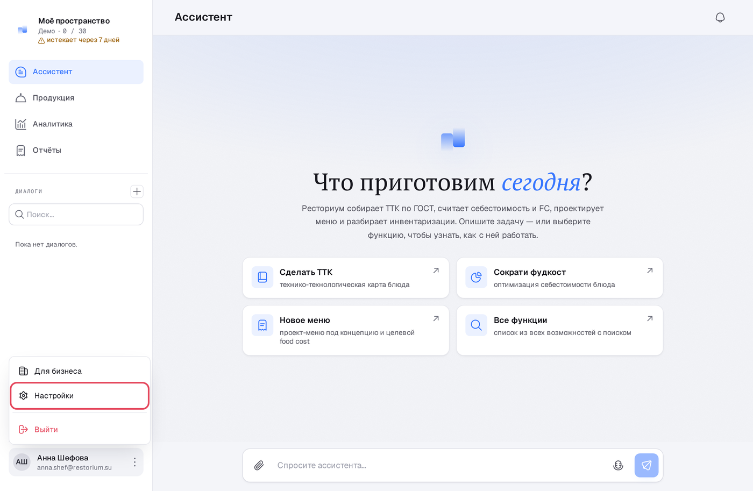The image size is (753, 491).
Task: Click the menu sheet icon on Новое меню
Action: point(262,325)
